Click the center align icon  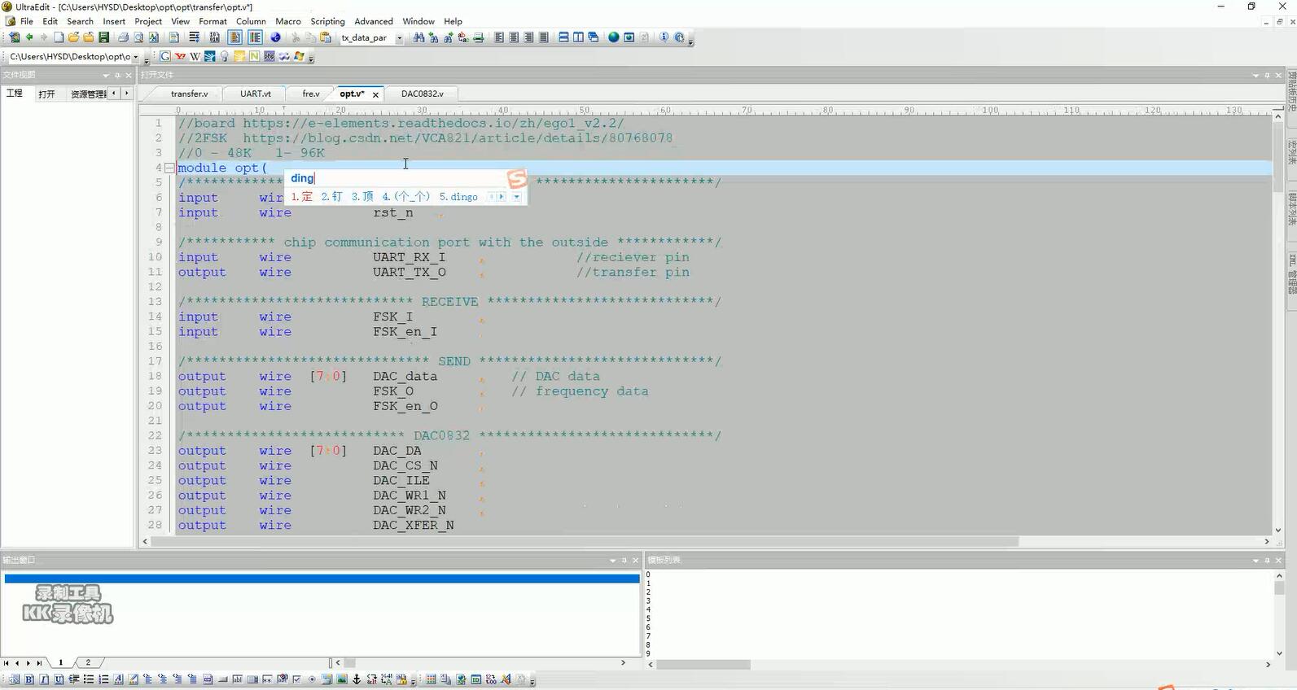pos(514,37)
